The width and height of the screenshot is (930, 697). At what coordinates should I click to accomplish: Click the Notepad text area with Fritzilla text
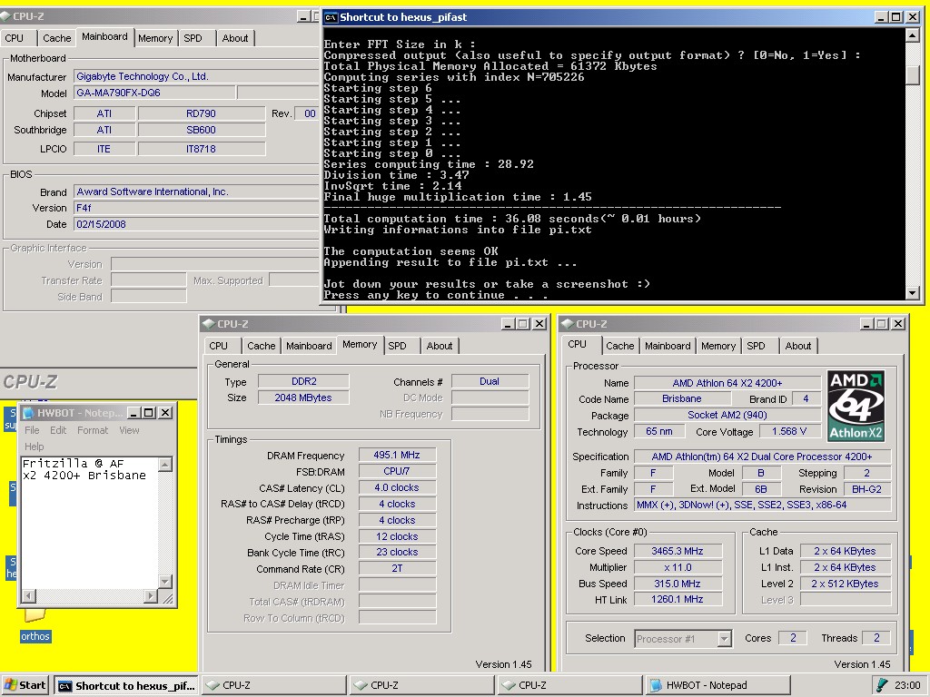pyautogui.click(x=90, y=522)
